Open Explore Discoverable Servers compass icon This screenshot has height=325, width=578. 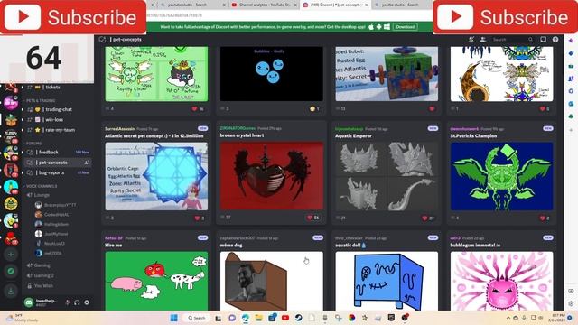coord(11,271)
